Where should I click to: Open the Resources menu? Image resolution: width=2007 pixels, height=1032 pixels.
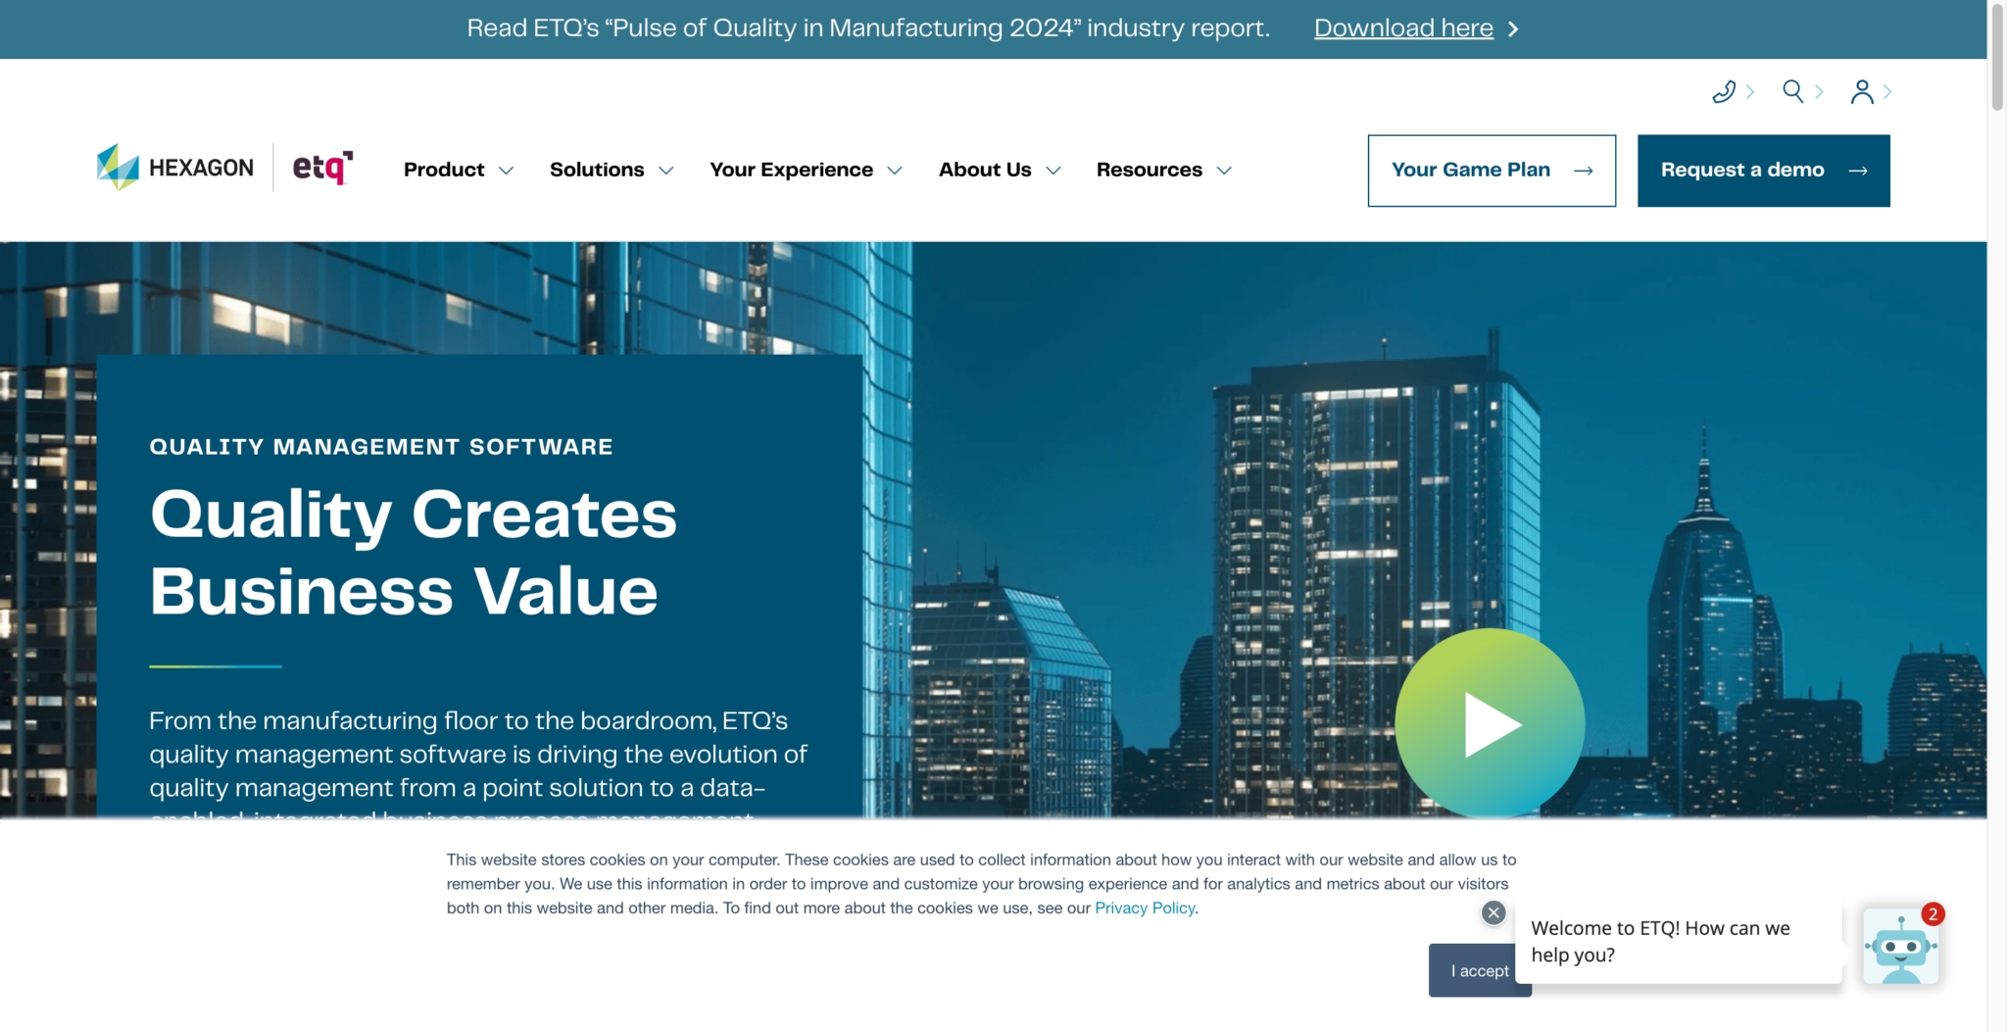coord(1163,171)
